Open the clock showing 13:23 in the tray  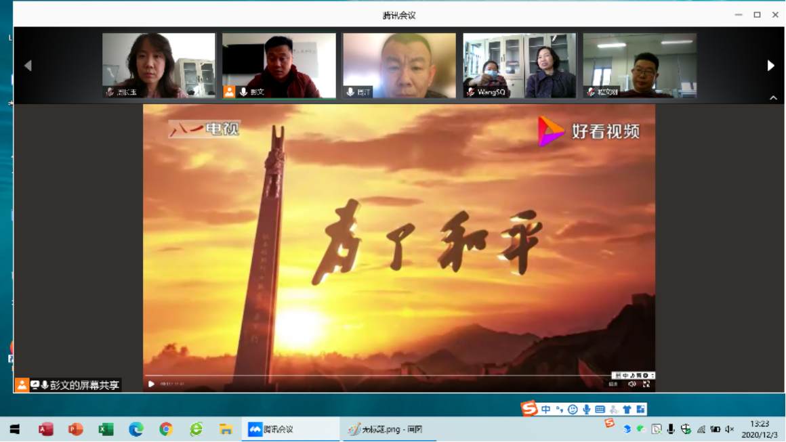[x=760, y=429]
